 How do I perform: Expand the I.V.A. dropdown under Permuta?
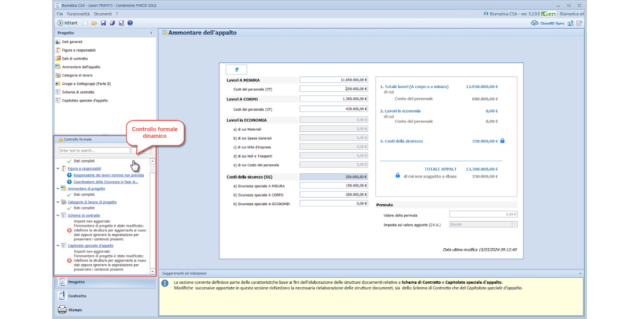click(x=514, y=224)
